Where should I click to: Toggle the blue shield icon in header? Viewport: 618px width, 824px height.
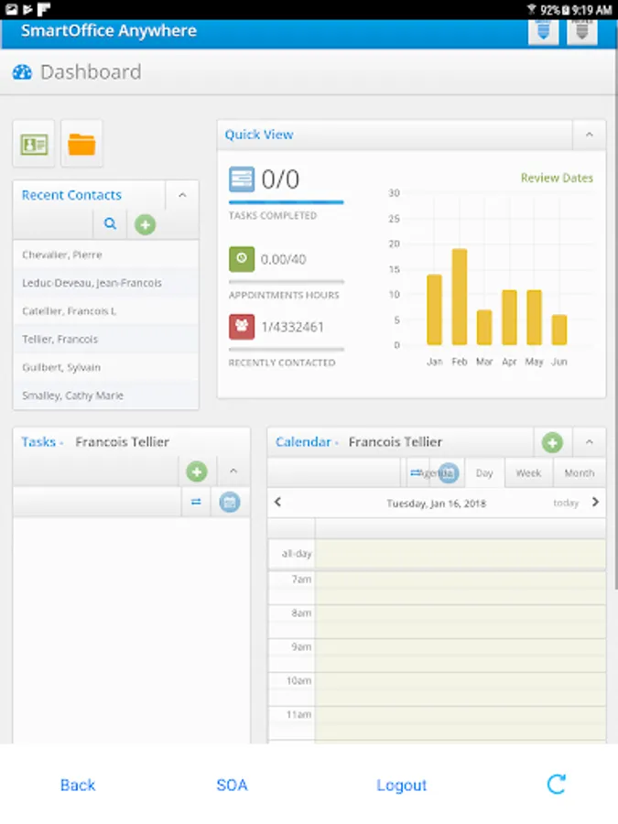point(543,30)
